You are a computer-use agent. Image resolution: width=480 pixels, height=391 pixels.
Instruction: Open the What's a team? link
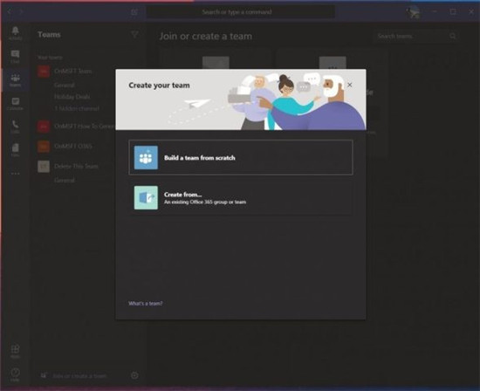[x=146, y=303]
